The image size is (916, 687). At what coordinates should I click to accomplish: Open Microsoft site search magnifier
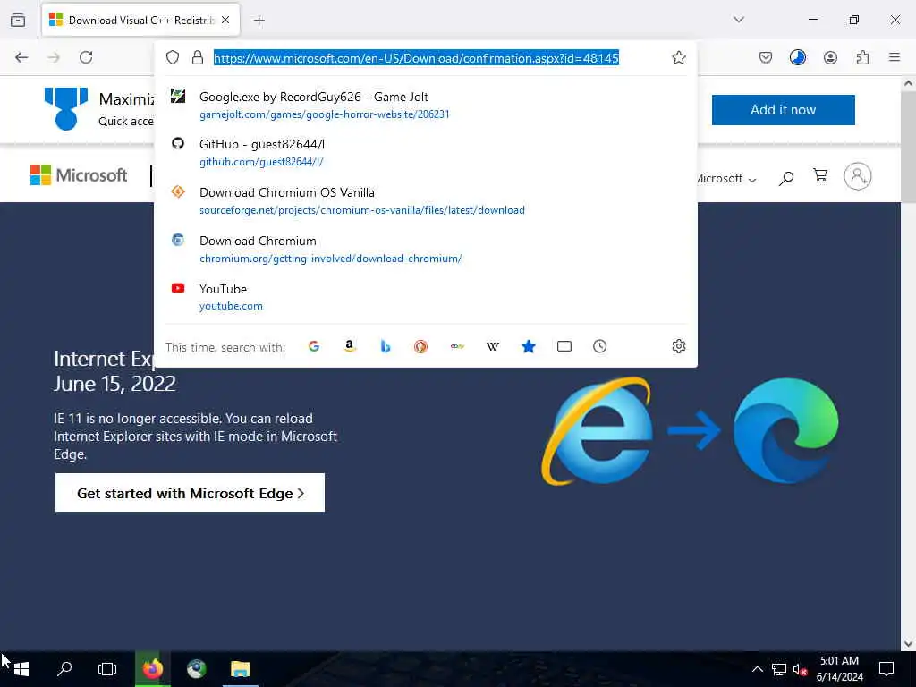click(x=786, y=178)
